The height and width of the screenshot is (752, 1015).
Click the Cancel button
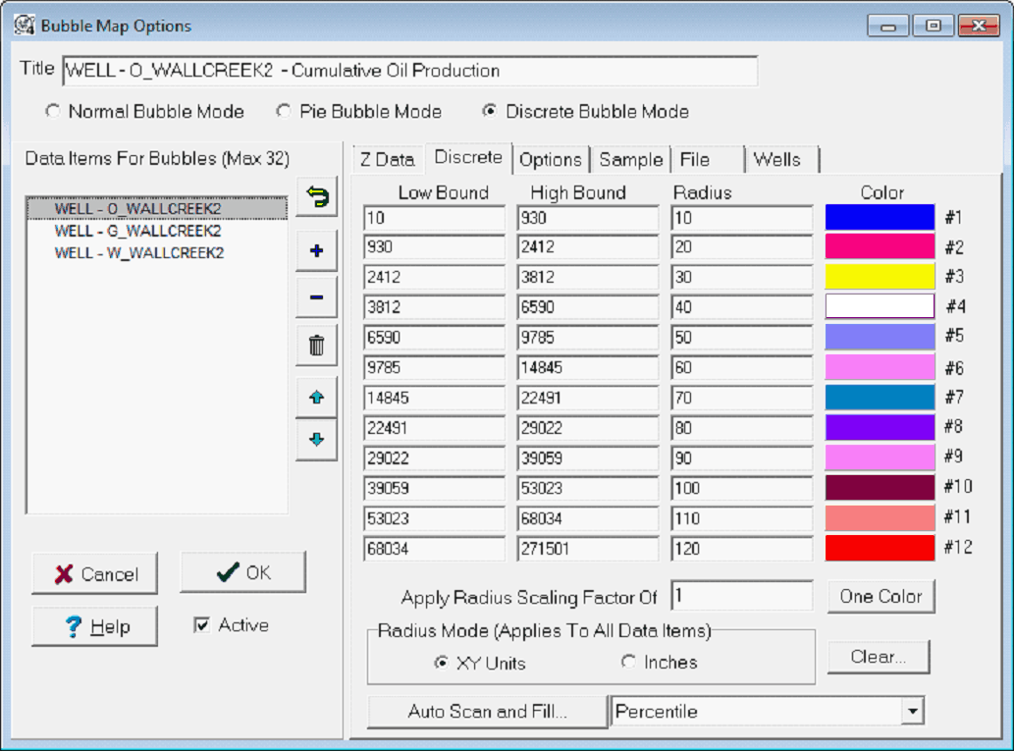tap(94, 573)
